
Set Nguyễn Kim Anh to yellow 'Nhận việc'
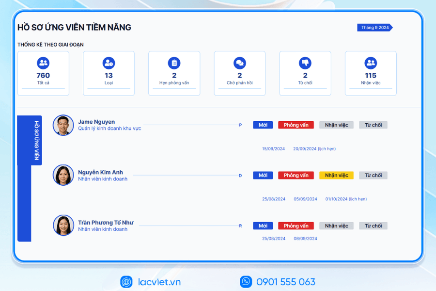[336, 176]
